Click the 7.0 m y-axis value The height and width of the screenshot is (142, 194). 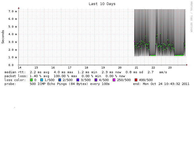click(x=13, y=11)
